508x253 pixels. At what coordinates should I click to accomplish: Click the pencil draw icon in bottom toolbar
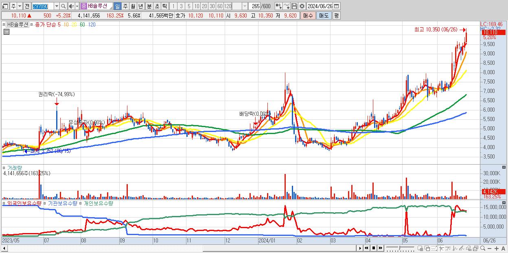(462, 248)
